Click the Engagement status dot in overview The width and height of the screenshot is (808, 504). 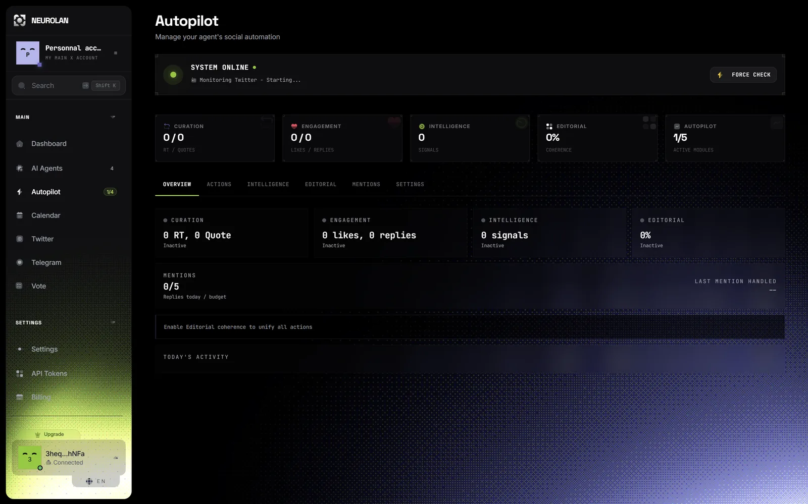tap(324, 220)
